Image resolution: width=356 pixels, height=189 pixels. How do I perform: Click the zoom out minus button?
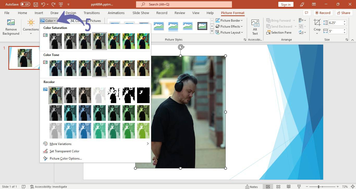point(307,187)
